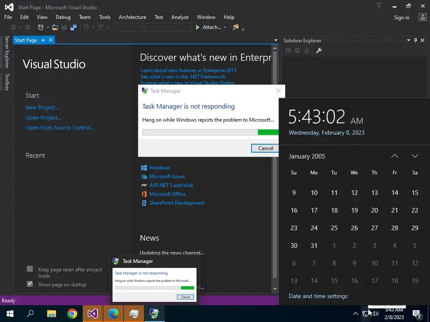Image resolution: width=430 pixels, height=322 pixels.
Task: Click the Task Manager taskbar icon
Action: pos(155,314)
